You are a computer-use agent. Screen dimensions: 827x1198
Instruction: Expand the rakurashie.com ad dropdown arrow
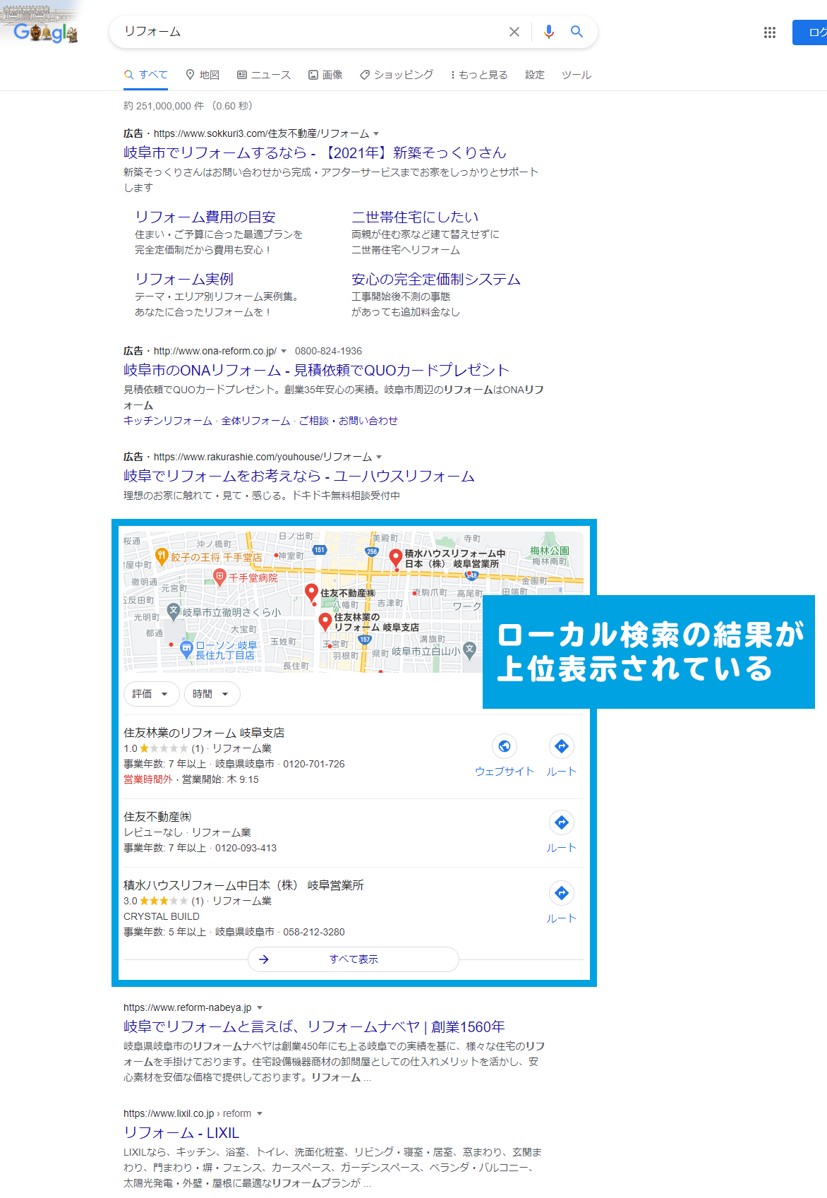(x=379, y=457)
